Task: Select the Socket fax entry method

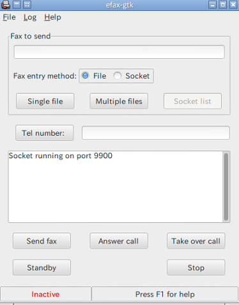Action: [132, 76]
